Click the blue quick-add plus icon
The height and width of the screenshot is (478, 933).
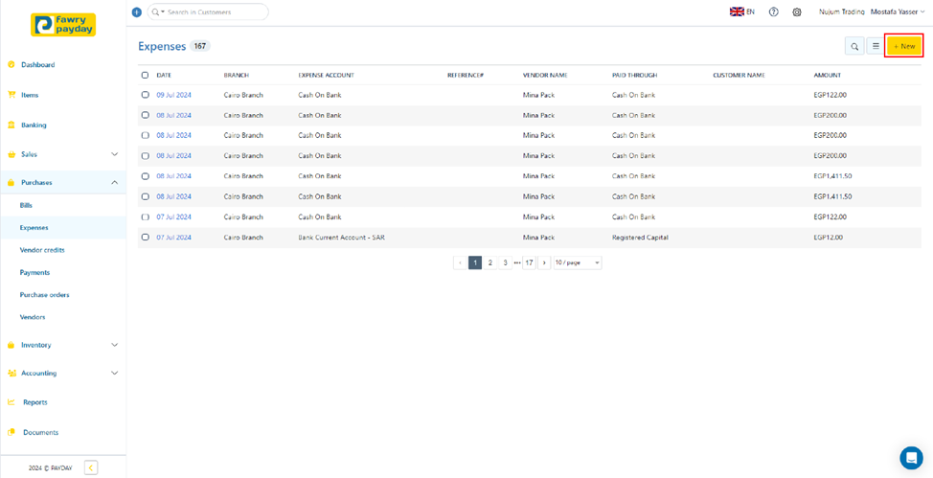pyautogui.click(x=136, y=12)
